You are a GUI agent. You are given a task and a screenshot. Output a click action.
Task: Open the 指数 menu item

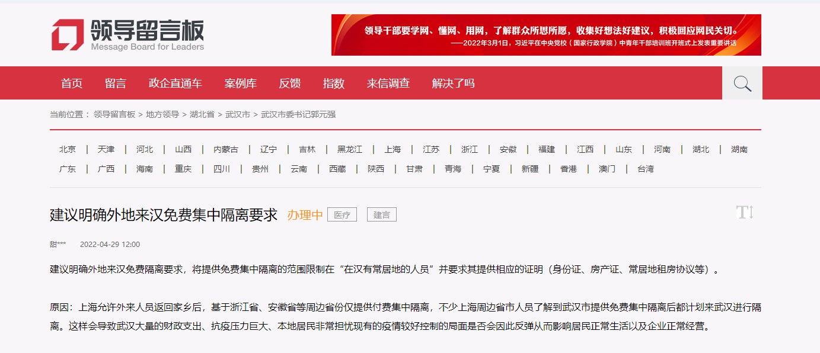tap(334, 84)
